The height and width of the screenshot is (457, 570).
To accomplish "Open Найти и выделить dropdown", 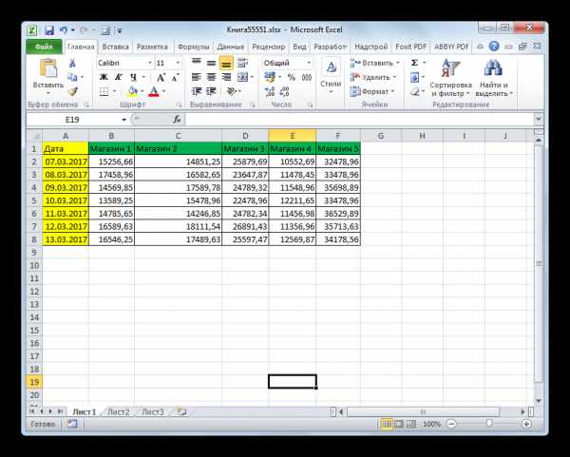I will [x=494, y=78].
